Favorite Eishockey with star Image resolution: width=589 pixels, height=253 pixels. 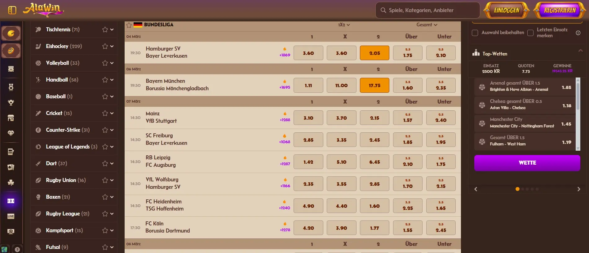[x=105, y=46]
